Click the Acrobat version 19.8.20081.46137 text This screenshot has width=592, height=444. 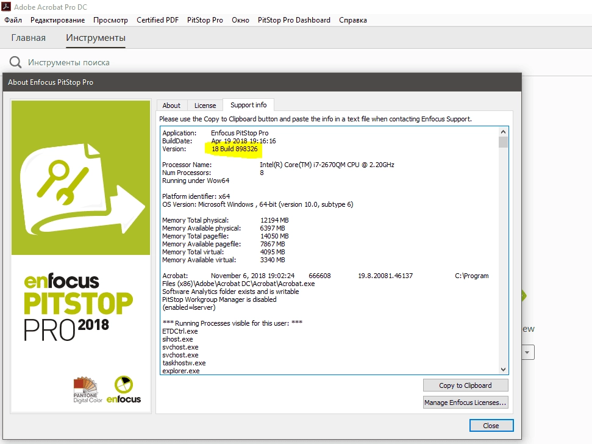tap(385, 276)
